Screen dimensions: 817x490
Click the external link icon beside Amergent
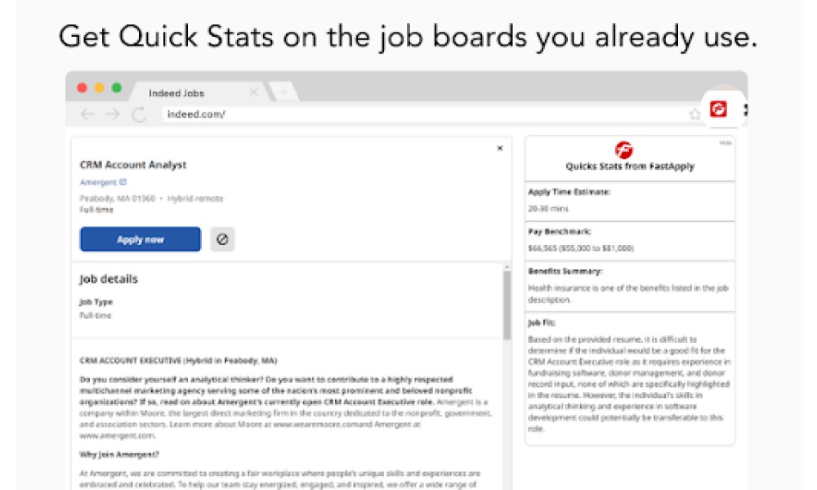123,182
